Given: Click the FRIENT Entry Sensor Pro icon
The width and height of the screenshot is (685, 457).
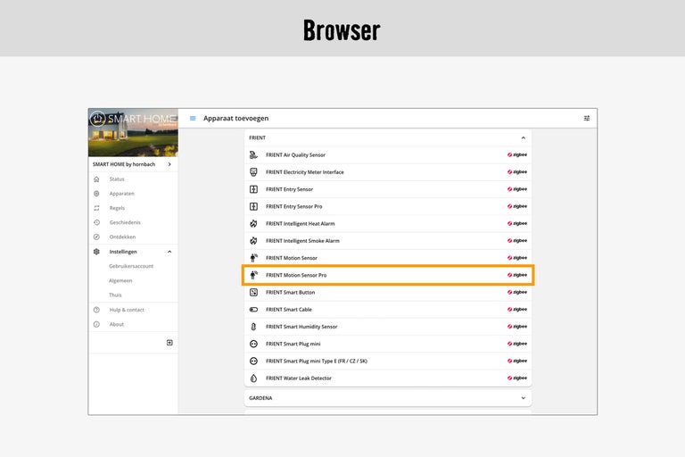Looking at the screenshot, I should 253,206.
